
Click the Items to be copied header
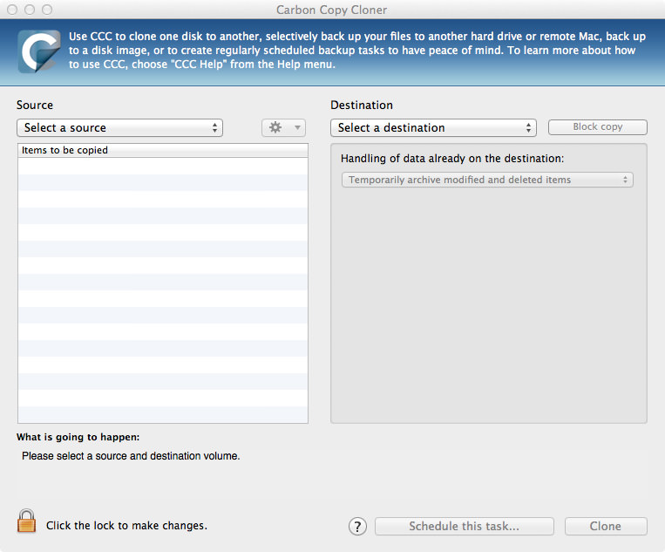coord(163,150)
